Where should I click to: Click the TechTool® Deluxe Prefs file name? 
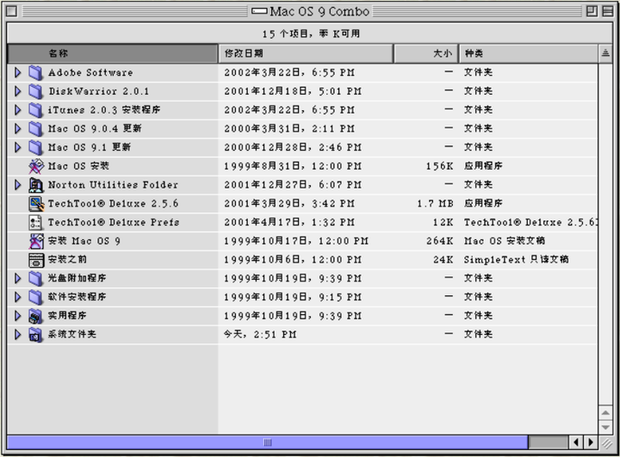[x=114, y=222]
